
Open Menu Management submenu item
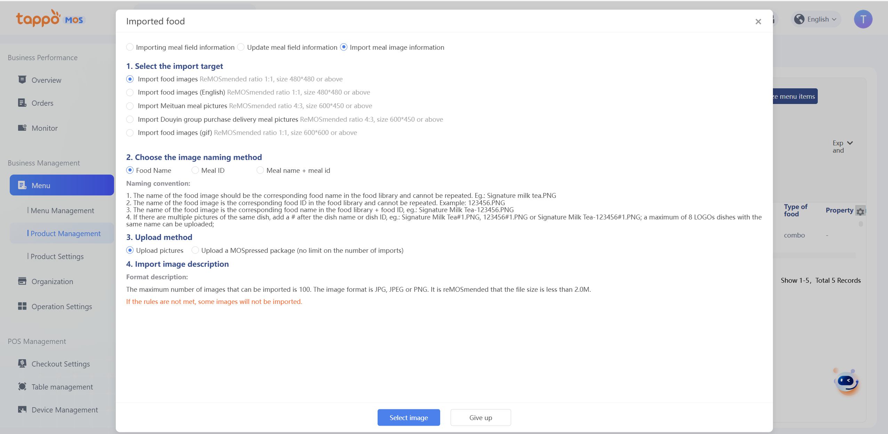pyautogui.click(x=62, y=210)
